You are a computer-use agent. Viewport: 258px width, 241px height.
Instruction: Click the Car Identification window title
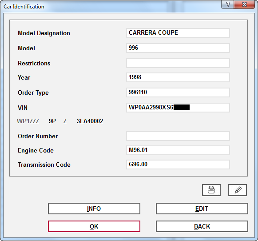click(x=24, y=7)
